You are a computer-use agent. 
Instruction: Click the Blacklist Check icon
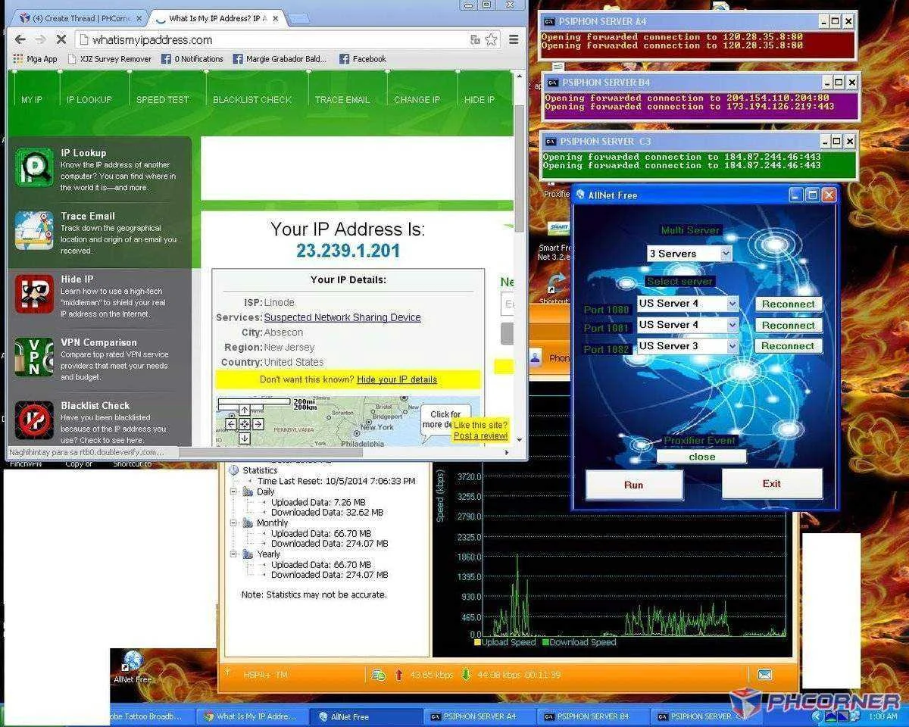[x=34, y=420]
